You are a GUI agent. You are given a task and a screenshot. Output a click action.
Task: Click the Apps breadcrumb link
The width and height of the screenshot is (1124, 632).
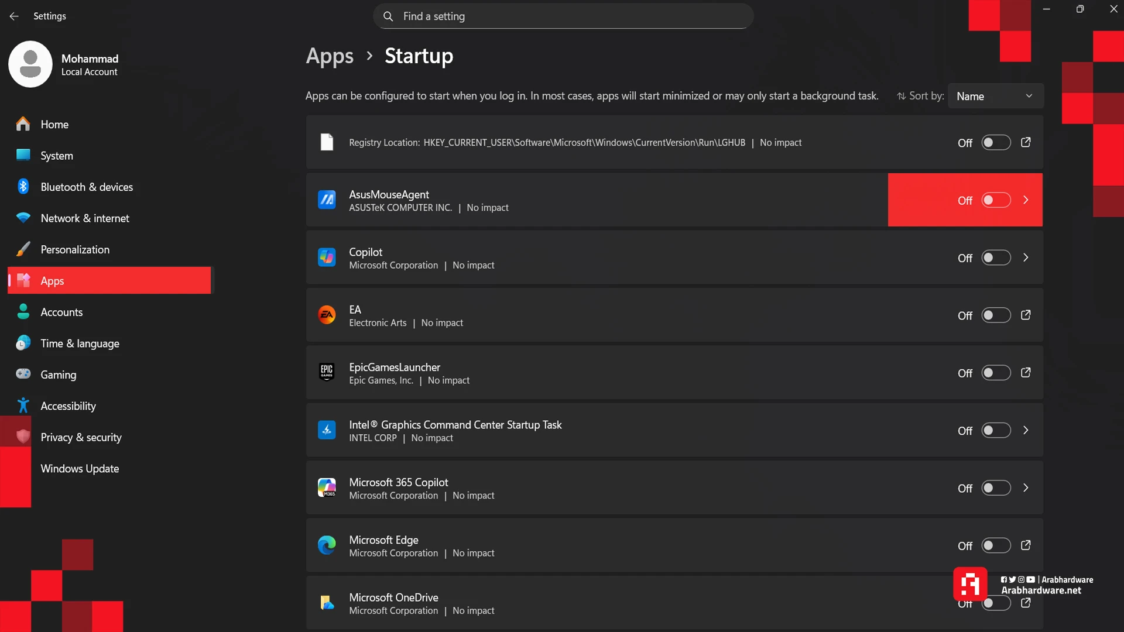click(x=330, y=56)
